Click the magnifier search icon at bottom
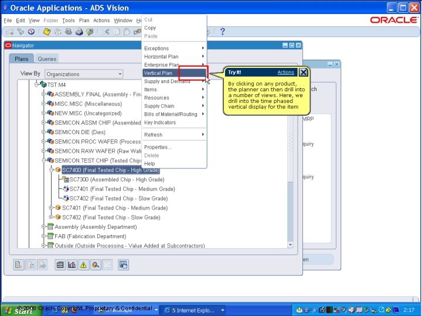The image size is (422, 316). click(96, 265)
